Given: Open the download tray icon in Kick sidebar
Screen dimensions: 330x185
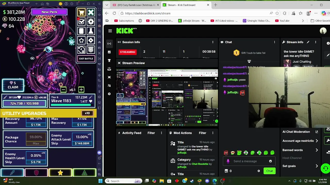Looking at the screenshot, I should click(109, 69).
